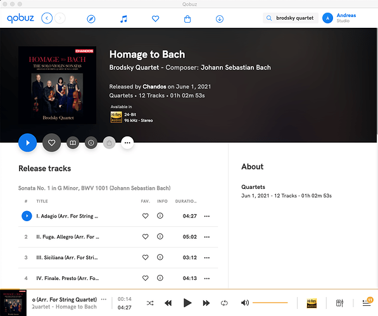Go back with the navigation arrow
The width and height of the screenshot is (378, 316).
point(47,18)
